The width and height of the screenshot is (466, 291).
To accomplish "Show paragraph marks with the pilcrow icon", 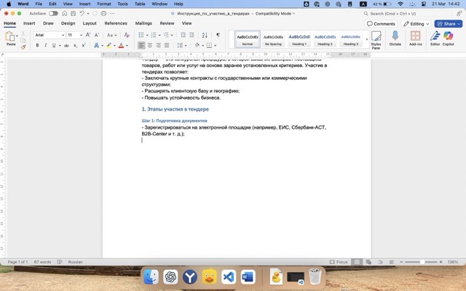I will [218, 35].
